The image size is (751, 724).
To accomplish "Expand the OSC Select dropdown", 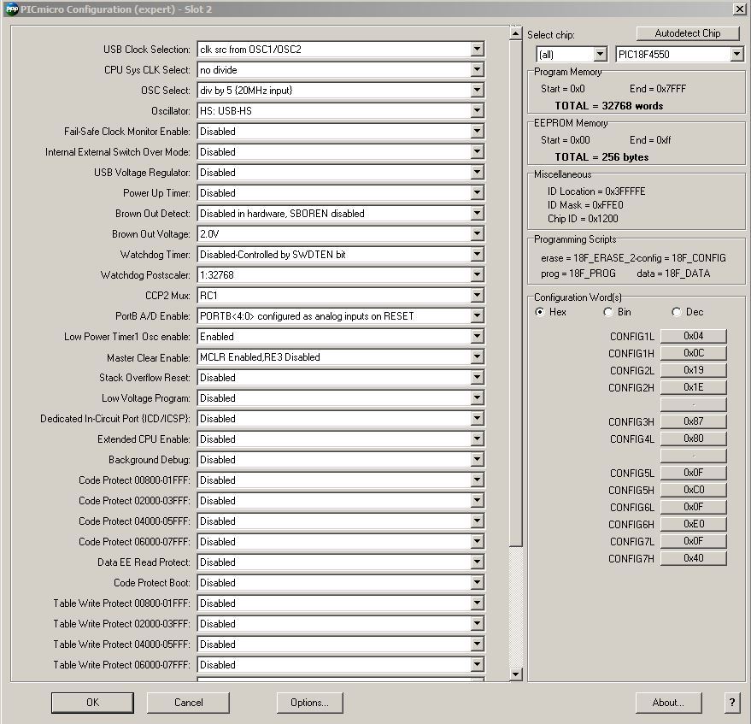I will point(477,90).
